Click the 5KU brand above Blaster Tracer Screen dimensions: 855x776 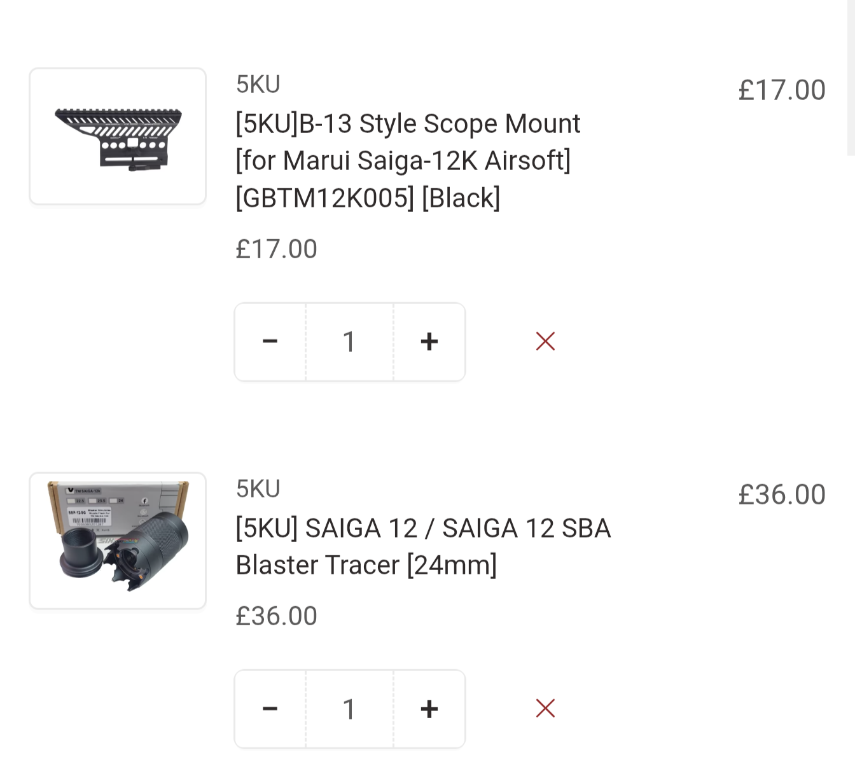pyautogui.click(x=258, y=489)
